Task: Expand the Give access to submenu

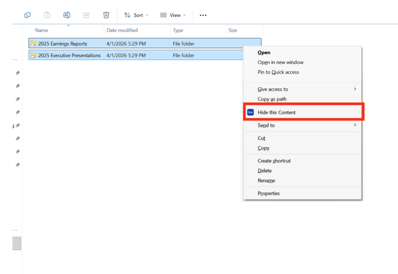Action: click(306, 89)
